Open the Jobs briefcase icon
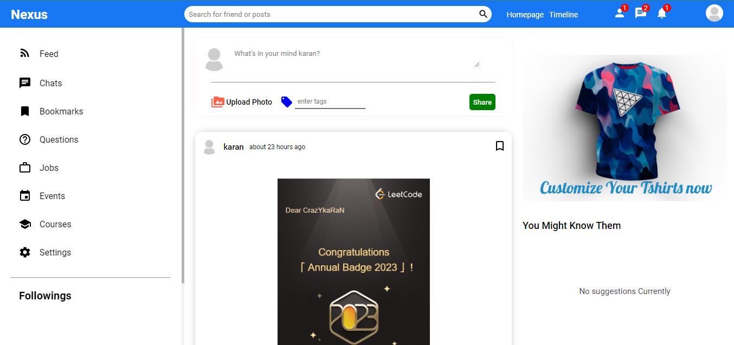The width and height of the screenshot is (734, 345). [25, 167]
